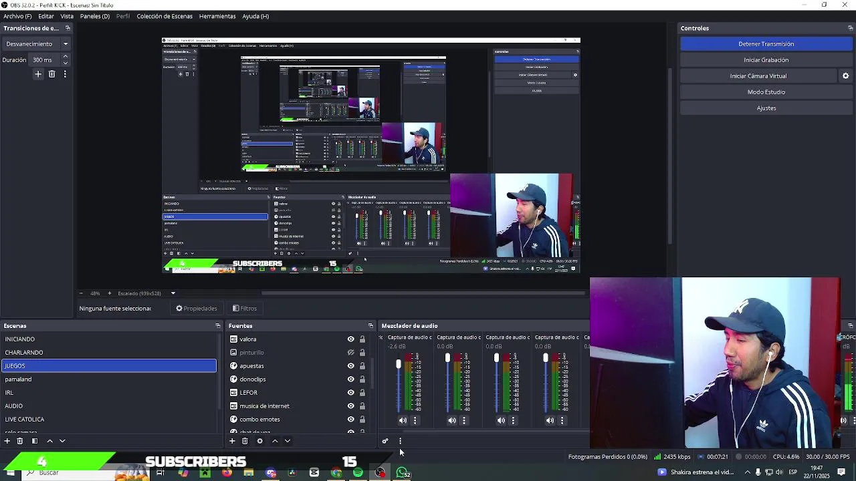
Task: Open the Ayuda menu
Action: pyautogui.click(x=255, y=16)
